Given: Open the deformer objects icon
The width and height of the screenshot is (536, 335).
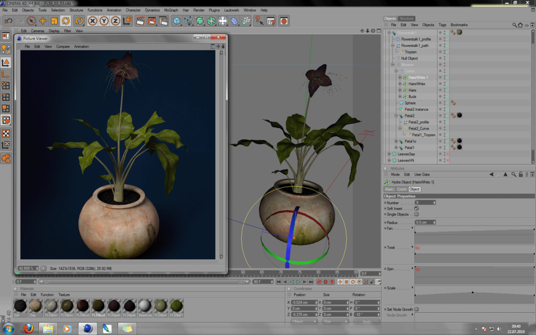Looking at the screenshot, I should (234, 21).
